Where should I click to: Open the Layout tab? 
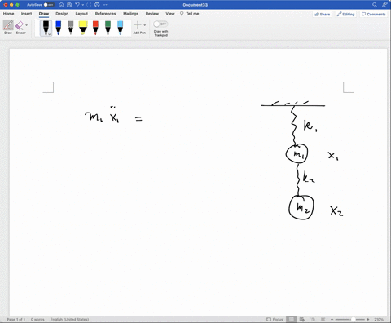click(x=81, y=14)
